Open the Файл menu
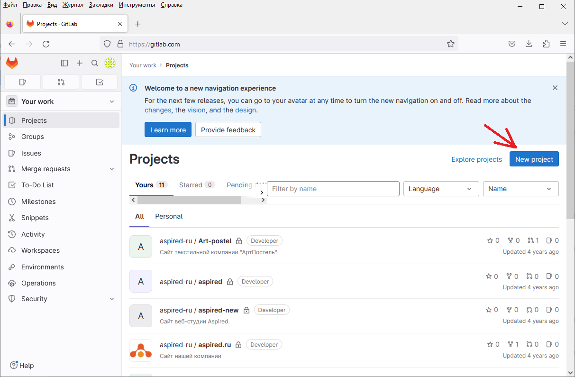575x377 pixels. tap(10, 5)
